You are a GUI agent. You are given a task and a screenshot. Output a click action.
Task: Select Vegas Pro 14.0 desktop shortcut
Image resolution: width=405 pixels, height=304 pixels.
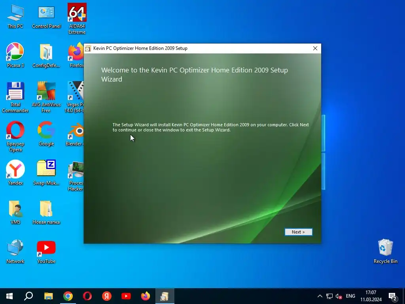click(75, 97)
